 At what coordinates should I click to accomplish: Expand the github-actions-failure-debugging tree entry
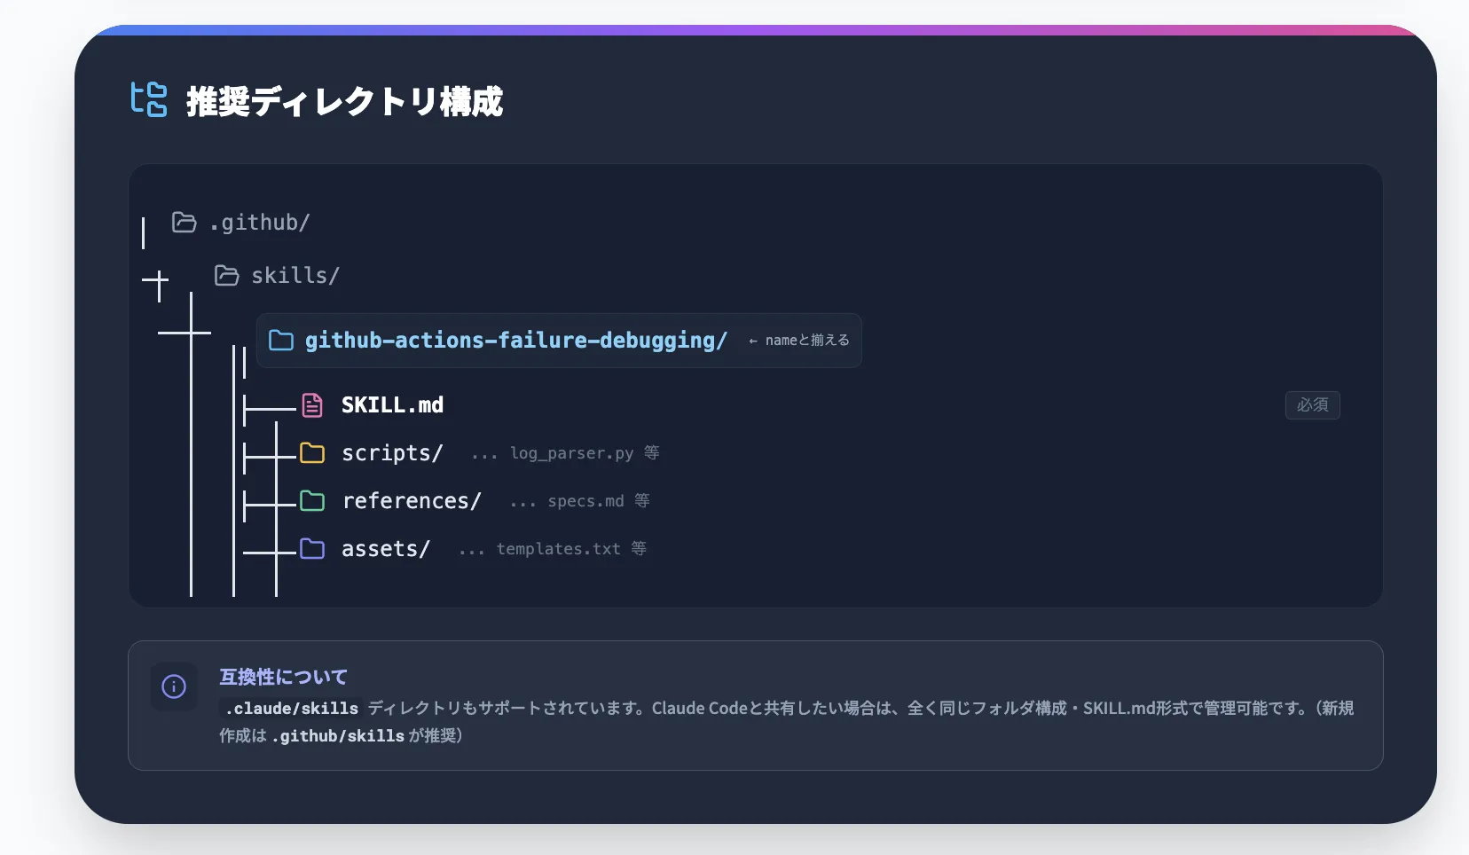(516, 340)
